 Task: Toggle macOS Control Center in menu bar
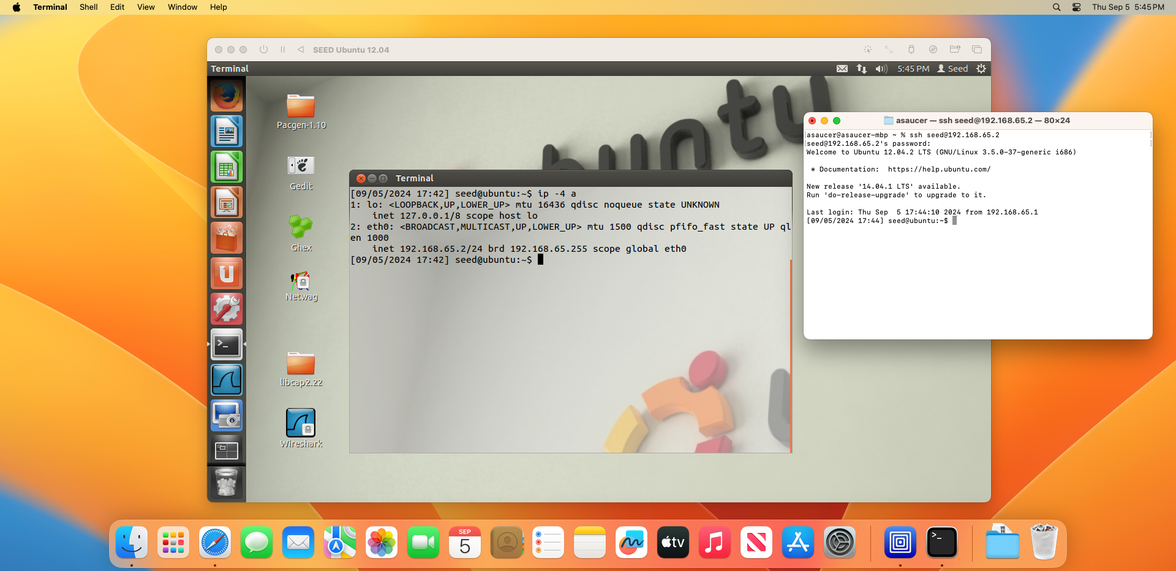point(1076,7)
